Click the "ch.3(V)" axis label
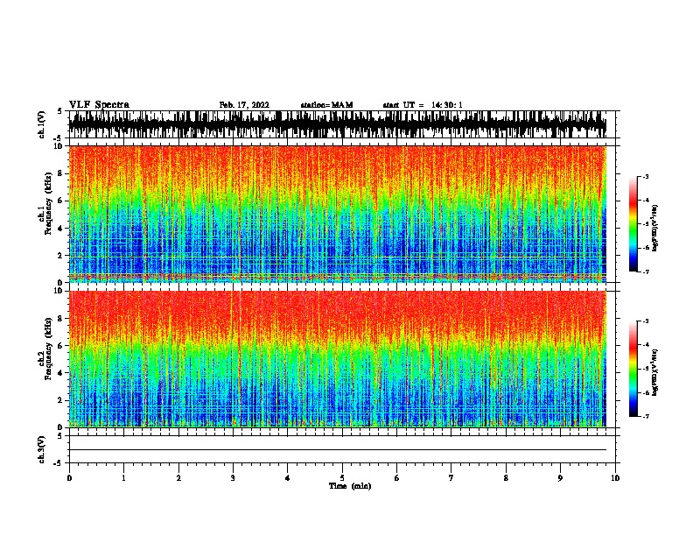 point(41,449)
